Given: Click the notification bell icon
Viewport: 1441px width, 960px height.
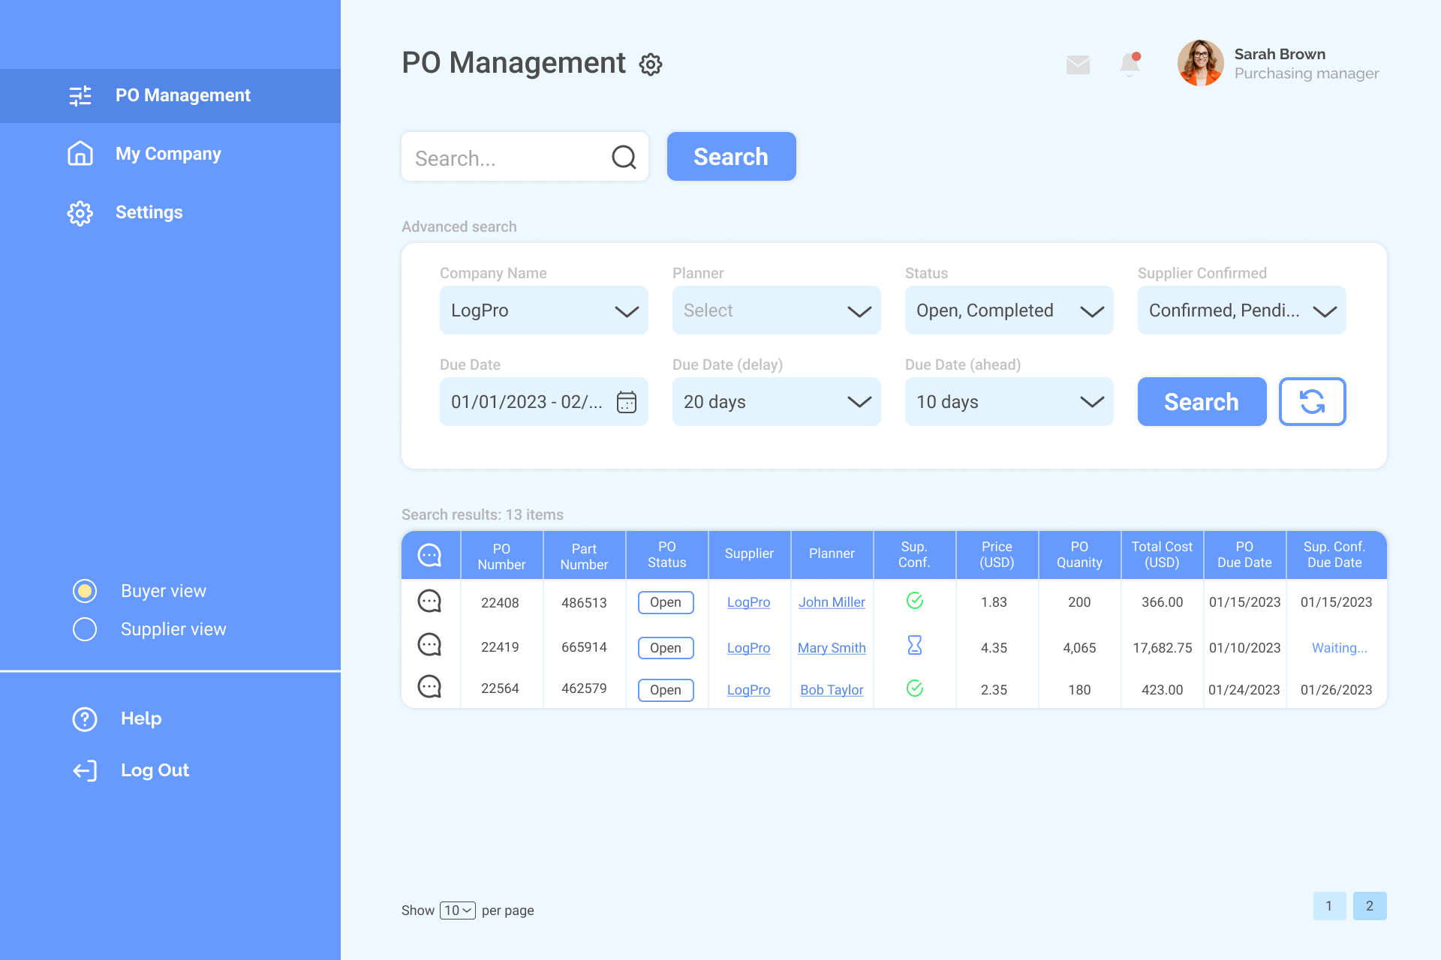Looking at the screenshot, I should click(x=1130, y=64).
